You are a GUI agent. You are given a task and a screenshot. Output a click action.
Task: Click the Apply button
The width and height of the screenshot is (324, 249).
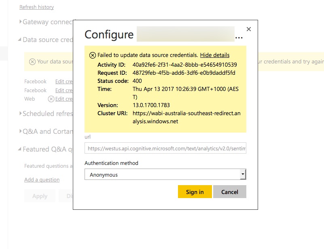click(x=40, y=196)
